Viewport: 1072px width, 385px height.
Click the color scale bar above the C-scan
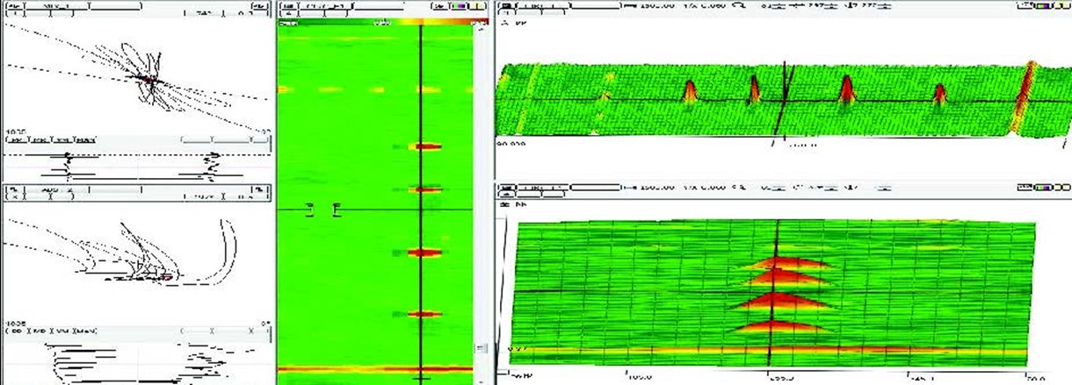383,23
